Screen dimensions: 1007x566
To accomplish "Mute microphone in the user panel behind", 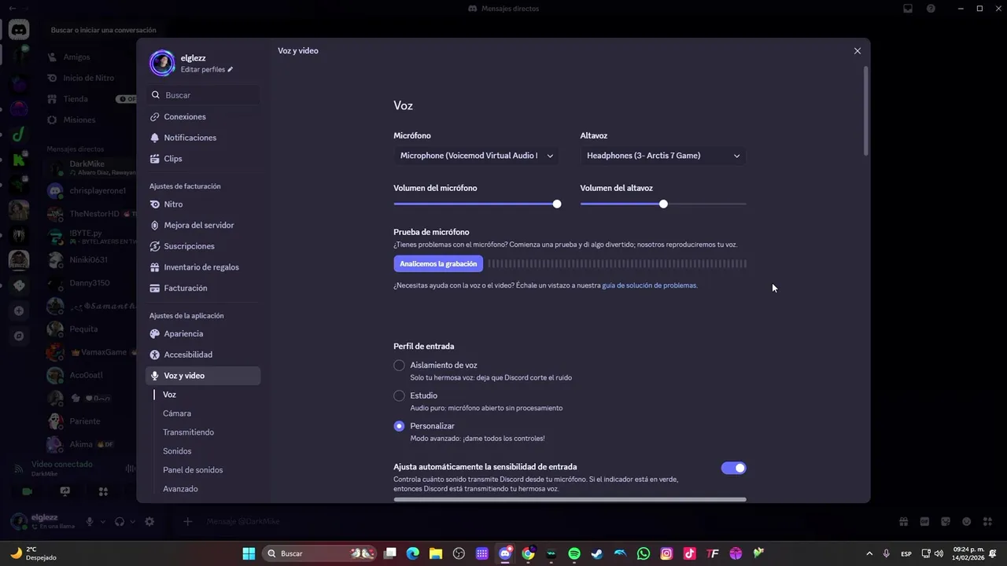I will click(90, 521).
